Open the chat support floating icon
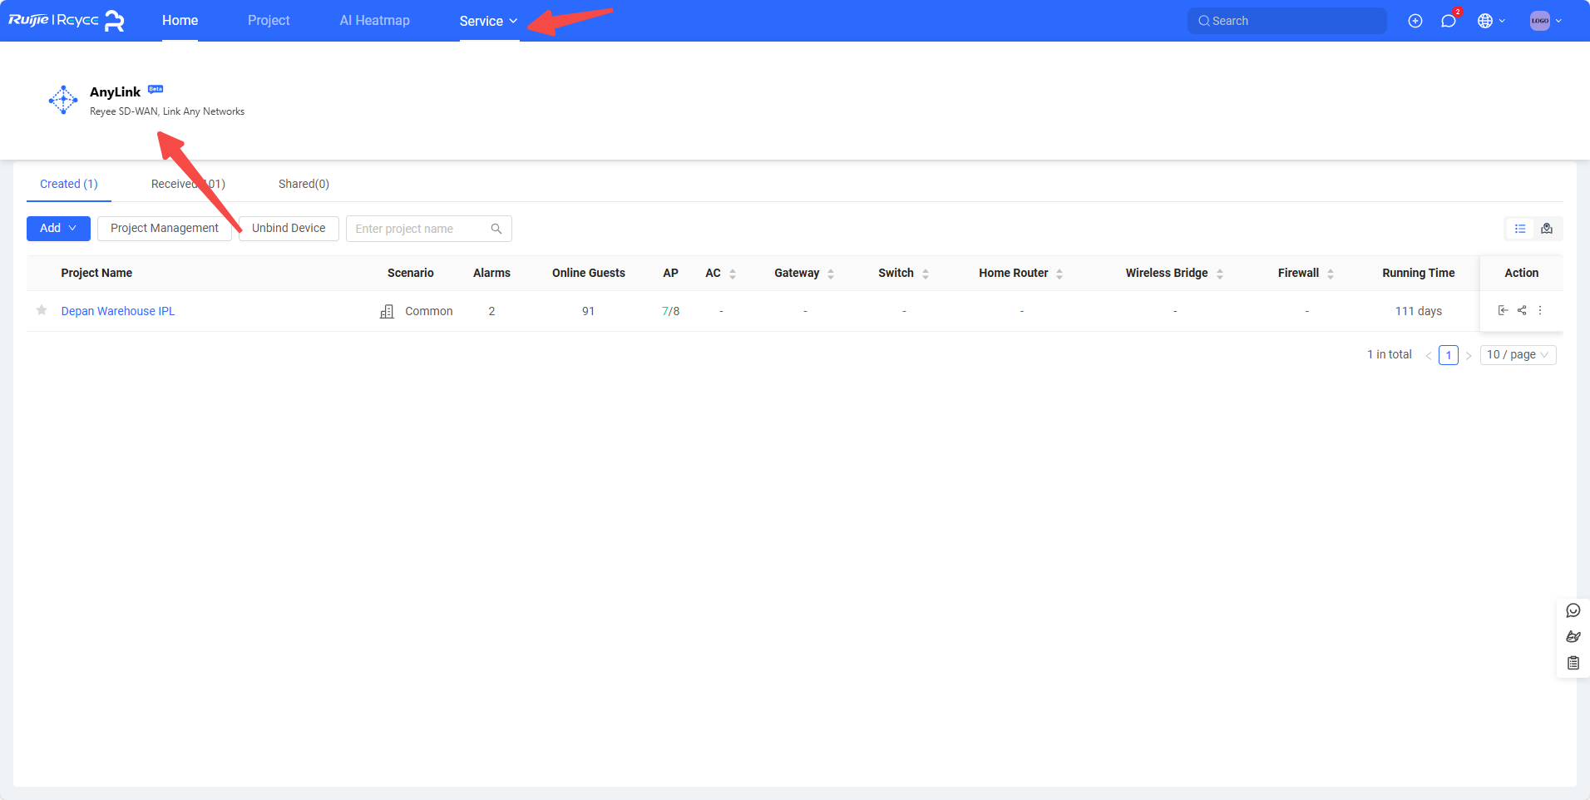The image size is (1590, 800). [x=1573, y=610]
